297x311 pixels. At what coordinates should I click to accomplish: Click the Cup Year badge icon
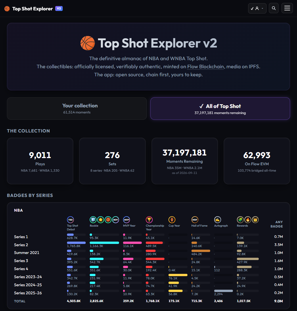click(x=172, y=220)
